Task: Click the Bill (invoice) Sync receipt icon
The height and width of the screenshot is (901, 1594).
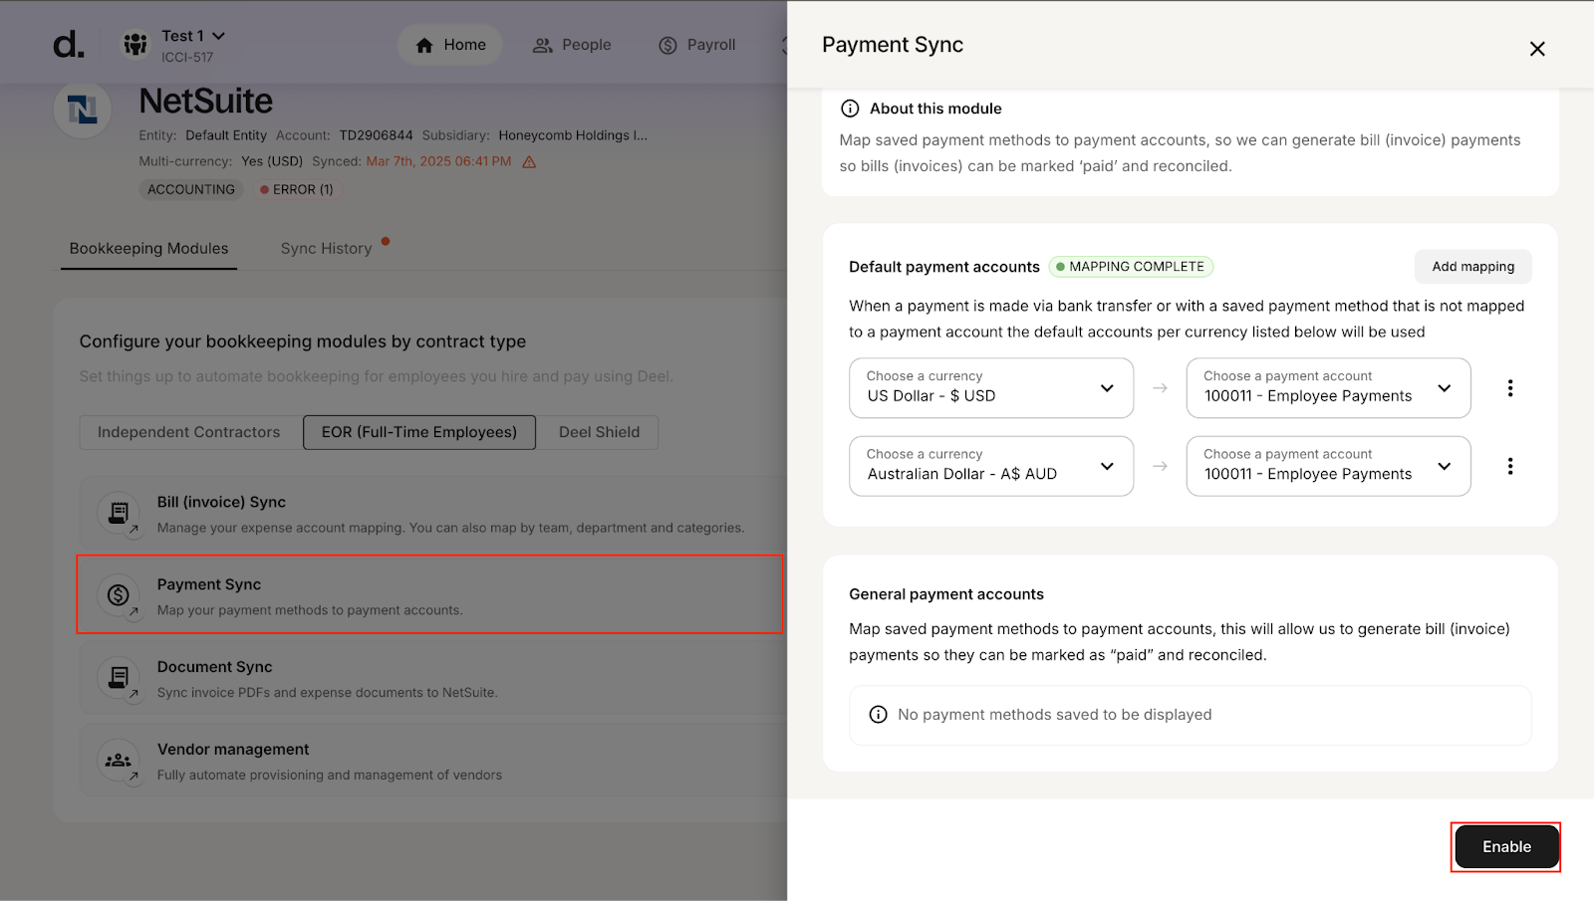Action: (119, 514)
